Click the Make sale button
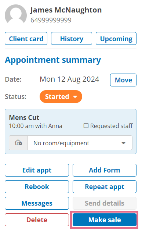This screenshot has width=142, height=231. [x=105, y=220]
